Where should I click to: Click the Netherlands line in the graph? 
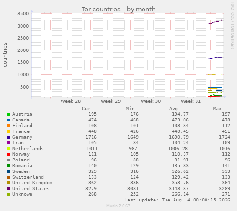215,74
